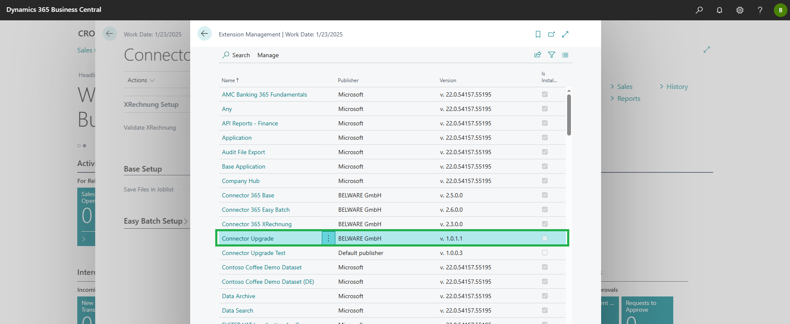This screenshot has height=324, width=790.
Task: Toggle Is Installed checkbox for Data Archive
Action: (545, 296)
